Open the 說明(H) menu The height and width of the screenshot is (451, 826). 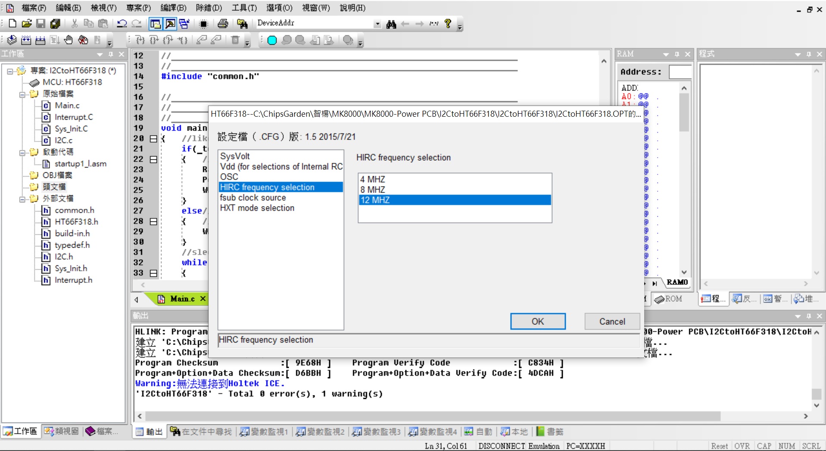click(x=352, y=8)
